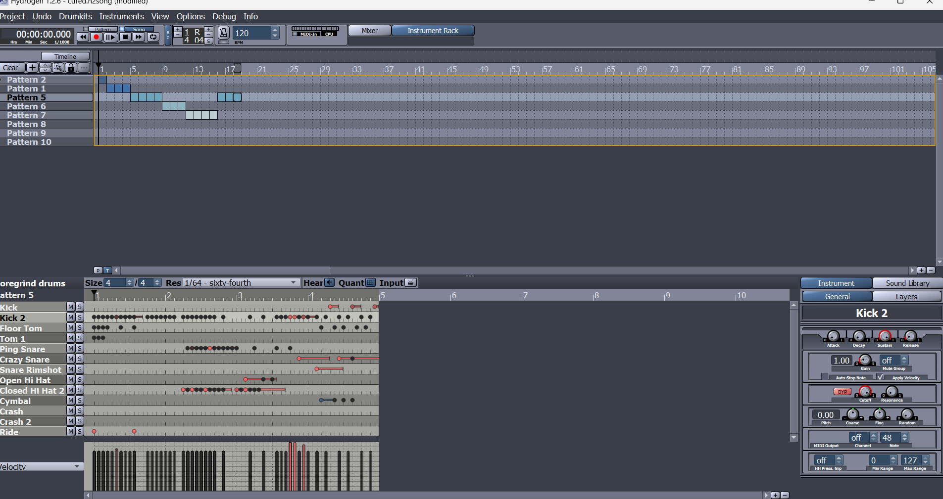Increase the BPM stepper value
943x499 pixels.
(275, 30)
